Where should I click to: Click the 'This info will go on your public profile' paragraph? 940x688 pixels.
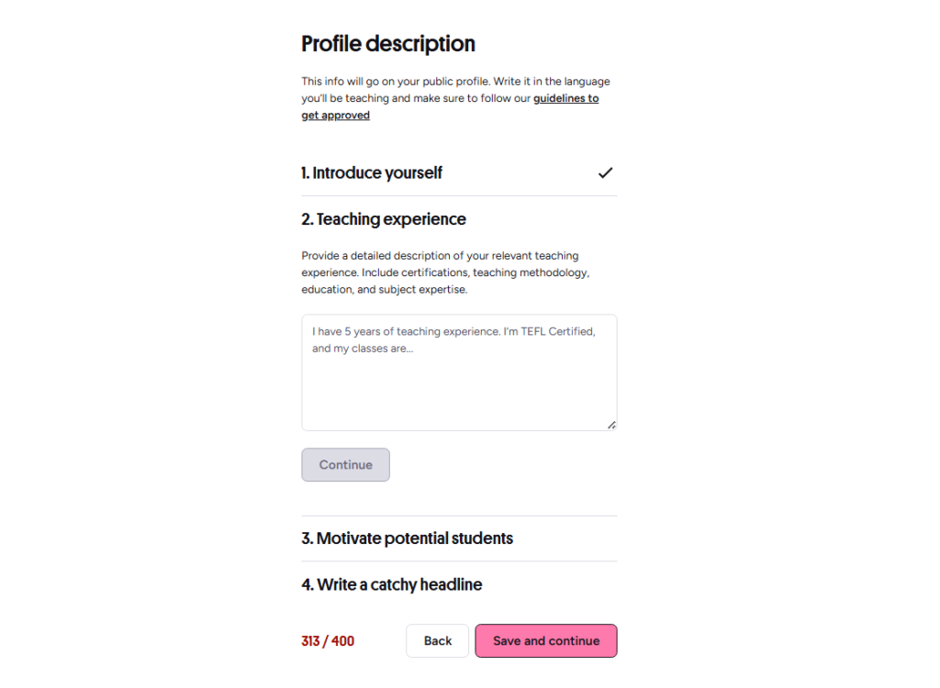pyautogui.click(x=455, y=98)
